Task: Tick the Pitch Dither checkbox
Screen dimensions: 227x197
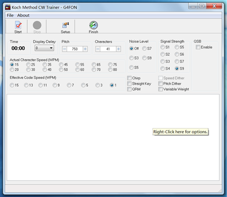Action: pyautogui.click(x=160, y=84)
